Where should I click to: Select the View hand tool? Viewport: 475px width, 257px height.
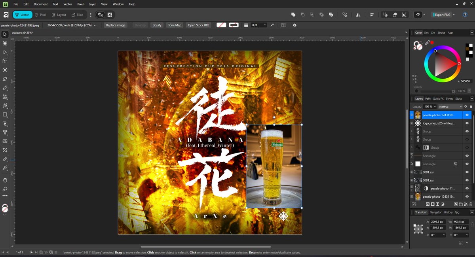[5, 180]
